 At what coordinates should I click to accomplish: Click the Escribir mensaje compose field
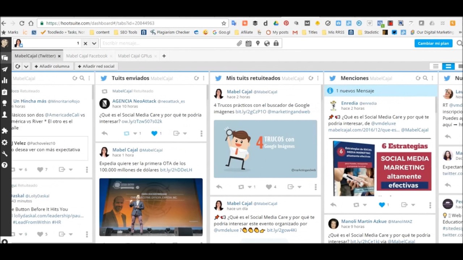[168, 43]
